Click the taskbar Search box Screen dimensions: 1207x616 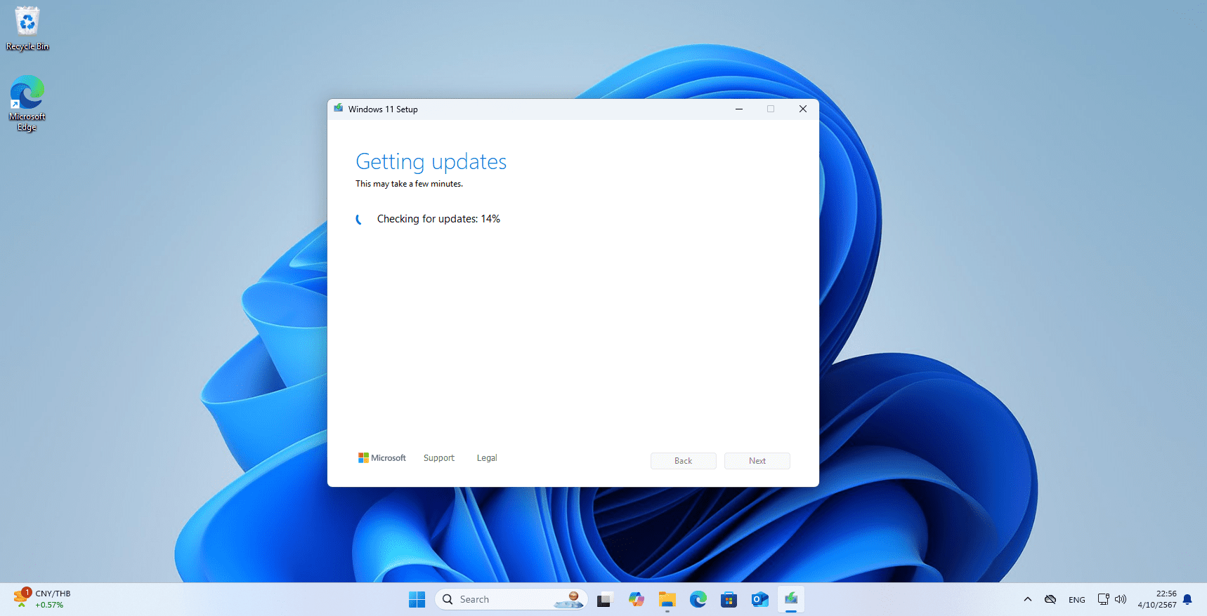(x=511, y=599)
